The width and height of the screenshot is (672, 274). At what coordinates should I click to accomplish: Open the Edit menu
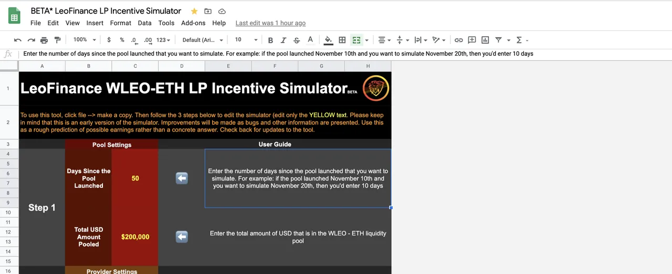click(53, 23)
